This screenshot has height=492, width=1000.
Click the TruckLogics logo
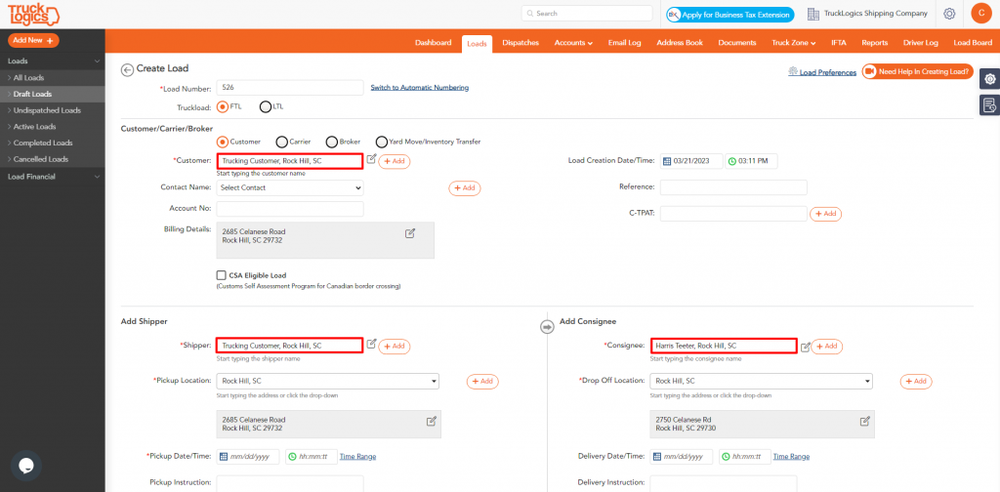click(33, 14)
